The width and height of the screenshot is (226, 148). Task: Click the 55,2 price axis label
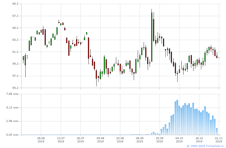click(15, 88)
